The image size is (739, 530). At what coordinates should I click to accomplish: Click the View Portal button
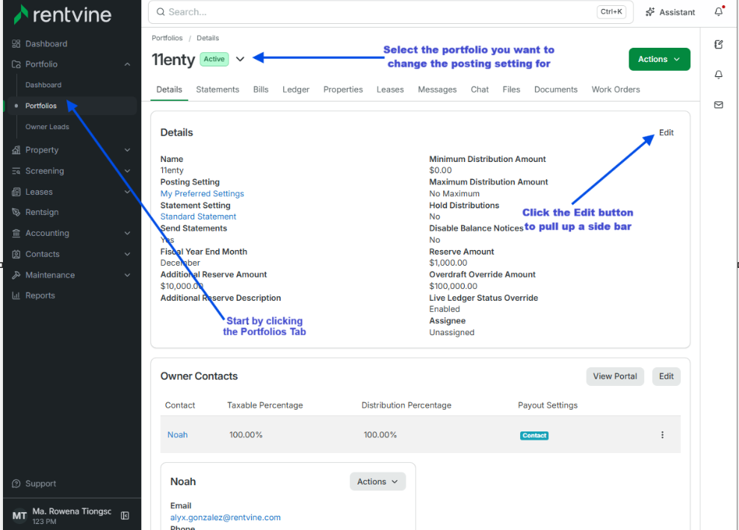coord(614,376)
